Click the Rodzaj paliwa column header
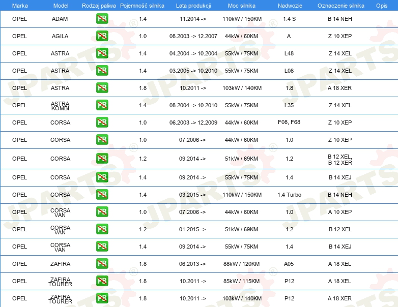 coord(99,6)
